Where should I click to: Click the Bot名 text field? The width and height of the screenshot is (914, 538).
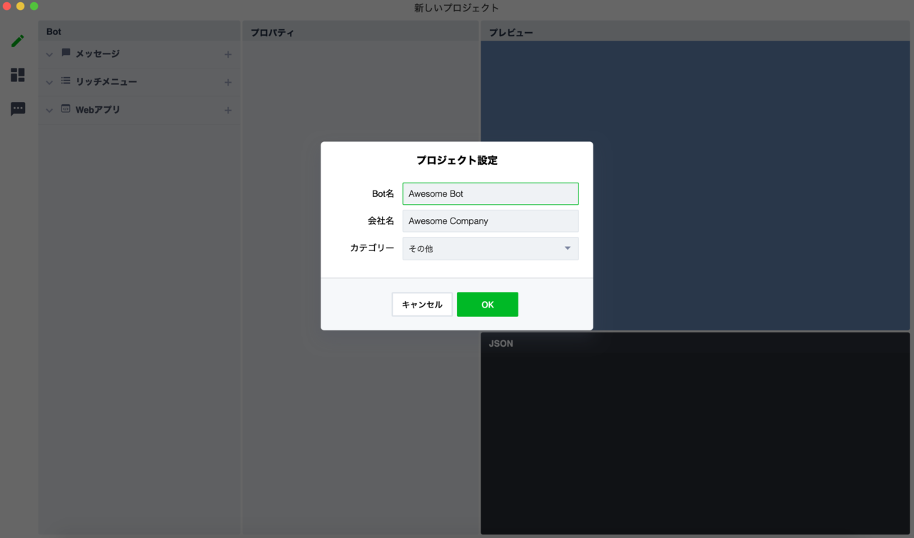(x=491, y=193)
